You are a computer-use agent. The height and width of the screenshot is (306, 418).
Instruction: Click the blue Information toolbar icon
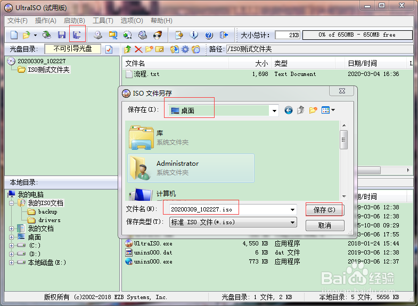[x=194, y=35]
